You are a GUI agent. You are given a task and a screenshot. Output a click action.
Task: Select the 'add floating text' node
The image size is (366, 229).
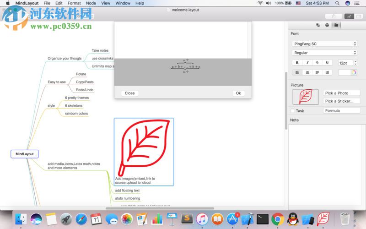127,191
